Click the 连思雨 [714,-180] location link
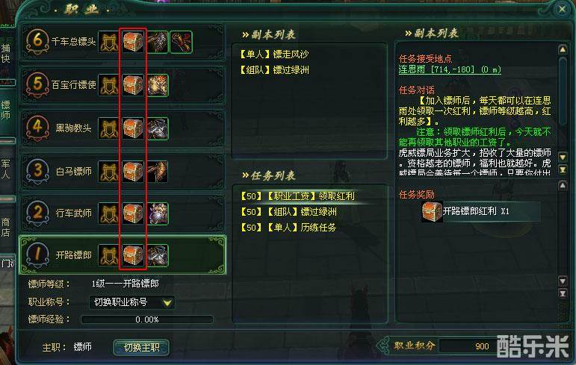This screenshot has width=576, height=365. tap(450, 69)
